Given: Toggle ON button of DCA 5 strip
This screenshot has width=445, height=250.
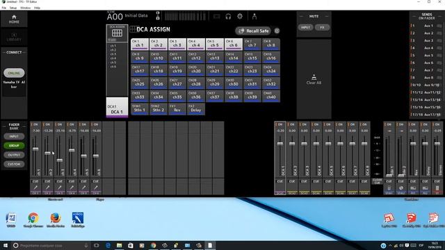Looking at the screenshot, I should coord(328,124).
